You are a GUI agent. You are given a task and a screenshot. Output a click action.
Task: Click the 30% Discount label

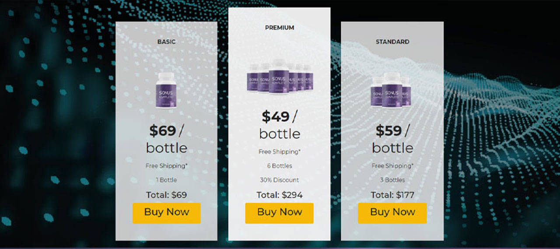pos(280,180)
